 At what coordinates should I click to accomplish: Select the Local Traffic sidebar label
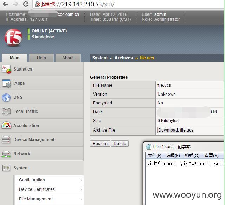[26, 111]
